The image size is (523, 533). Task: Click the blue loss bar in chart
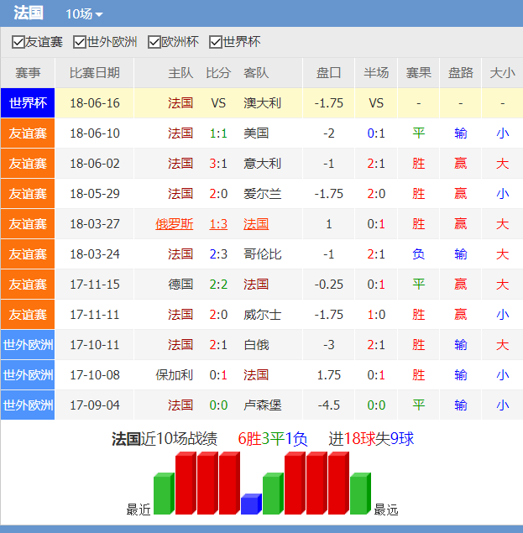(251, 504)
